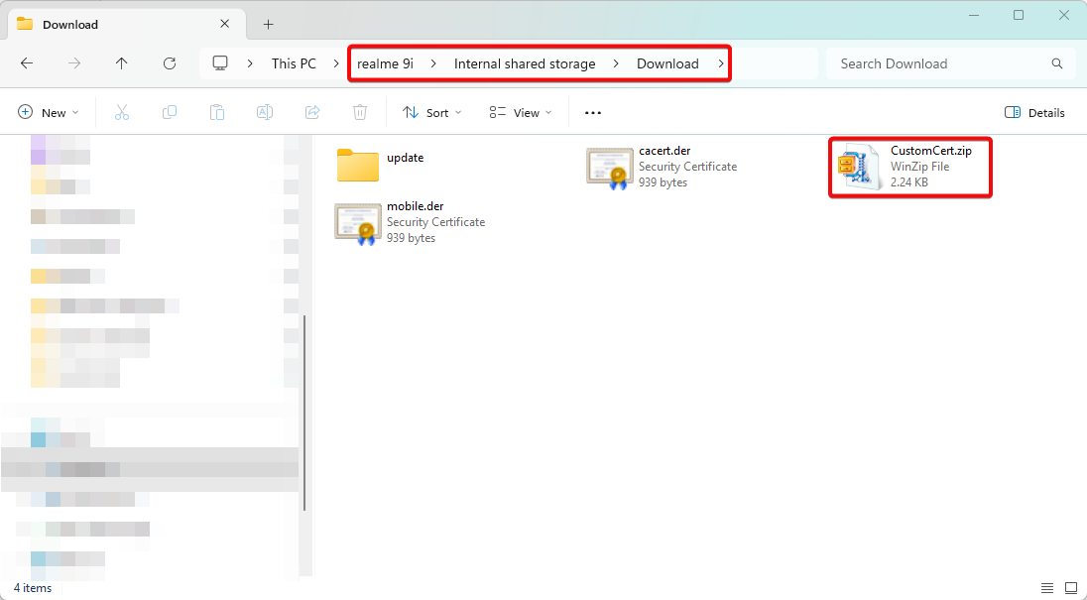This screenshot has height=600, width=1087.
Task: Open the New item dropdown
Action: pos(49,113)
